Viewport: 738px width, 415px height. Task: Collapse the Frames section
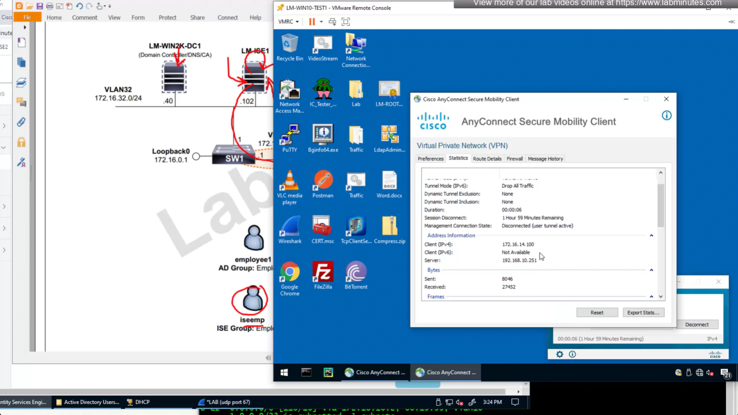tap(651, 297)
